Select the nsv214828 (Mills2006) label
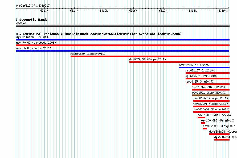This screenshot has height=158, width=237. [x=214, y=115]
